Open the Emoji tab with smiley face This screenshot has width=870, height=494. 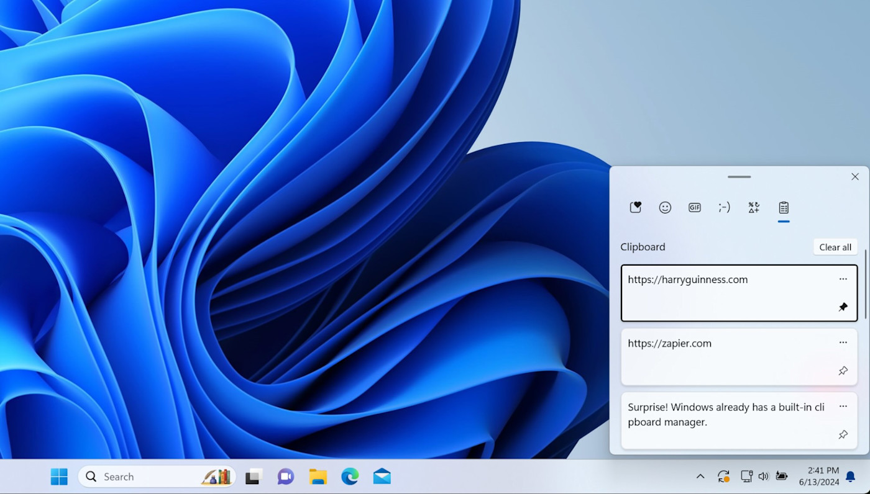pyautogui.click(x=665, y=208)
